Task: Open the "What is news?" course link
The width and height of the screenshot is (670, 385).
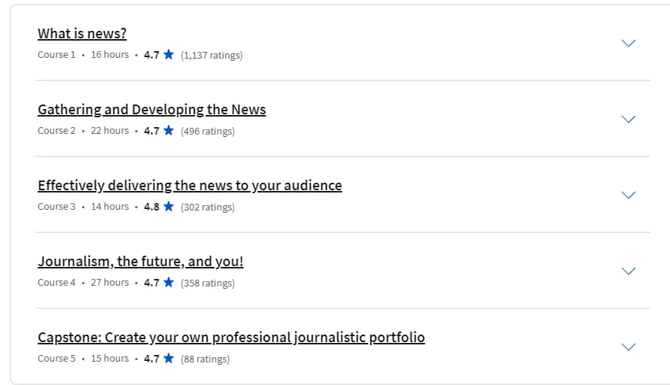Action: click(82, 33)
